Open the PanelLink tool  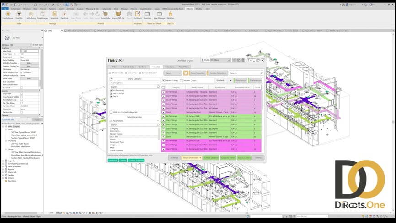coord(64,15)
